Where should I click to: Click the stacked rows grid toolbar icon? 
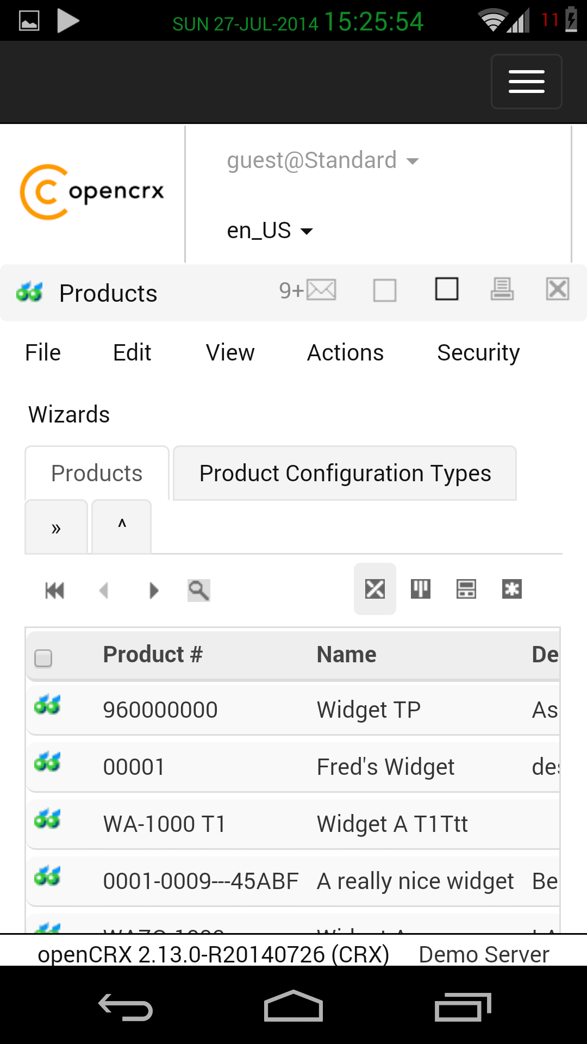[x=466, y=589]
